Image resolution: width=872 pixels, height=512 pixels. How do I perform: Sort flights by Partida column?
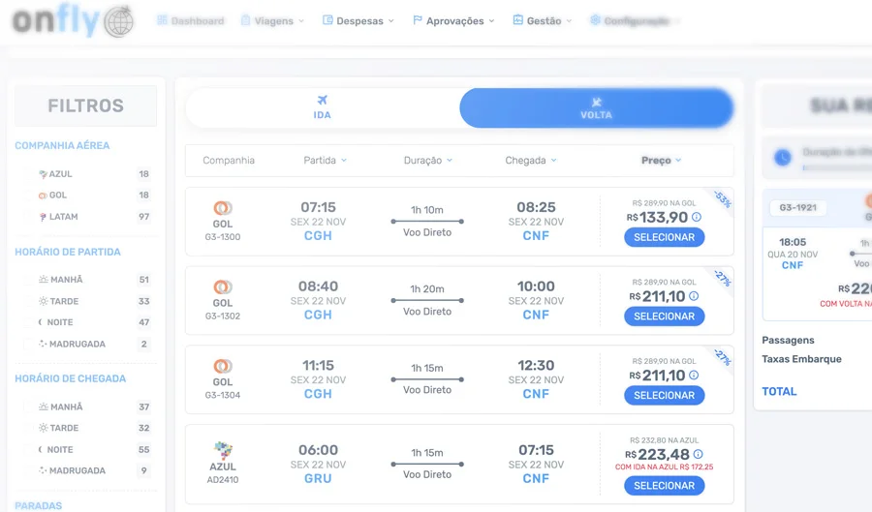click(326, 160)
